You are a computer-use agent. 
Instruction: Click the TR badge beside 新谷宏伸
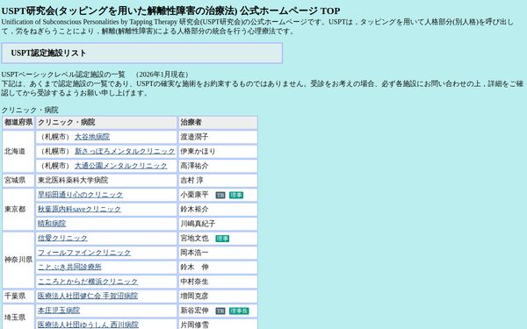pos(220,311)
